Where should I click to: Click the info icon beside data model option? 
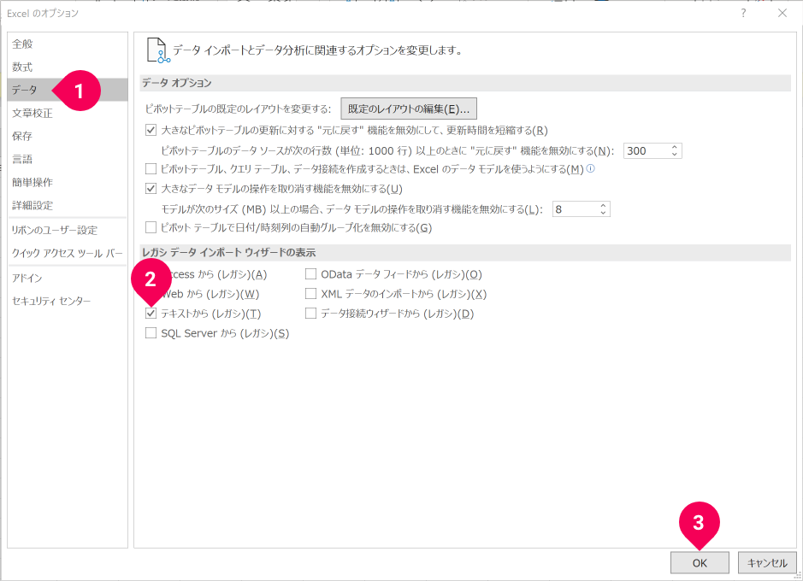[x=590, y=168]
